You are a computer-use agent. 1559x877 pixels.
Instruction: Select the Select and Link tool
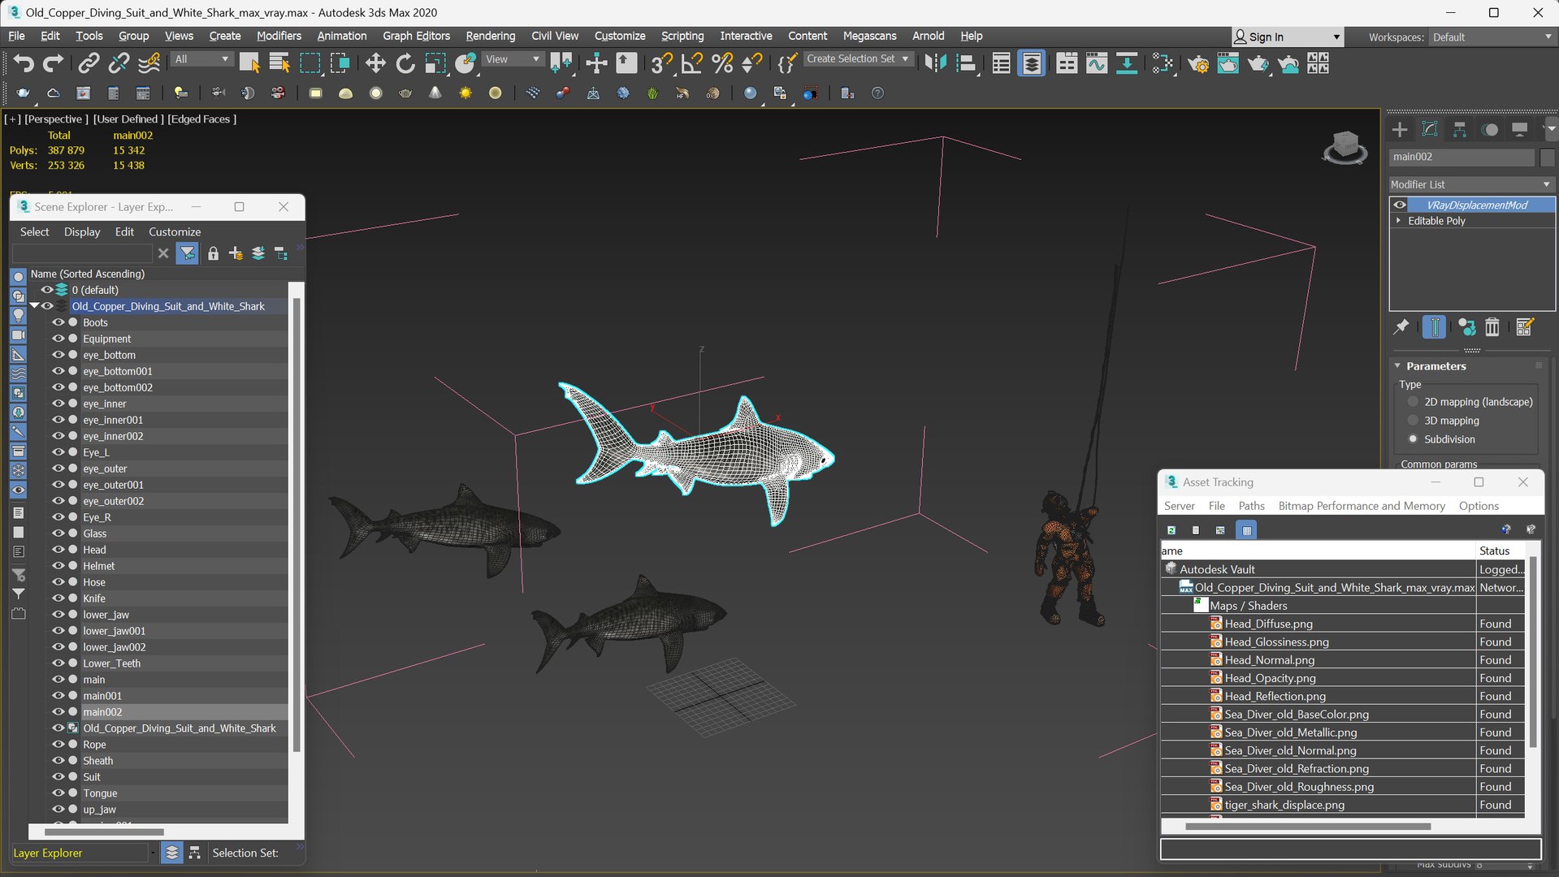coord(89,63)
